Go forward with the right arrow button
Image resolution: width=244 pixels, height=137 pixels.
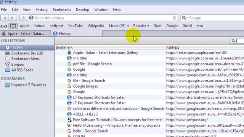(13, 18)
